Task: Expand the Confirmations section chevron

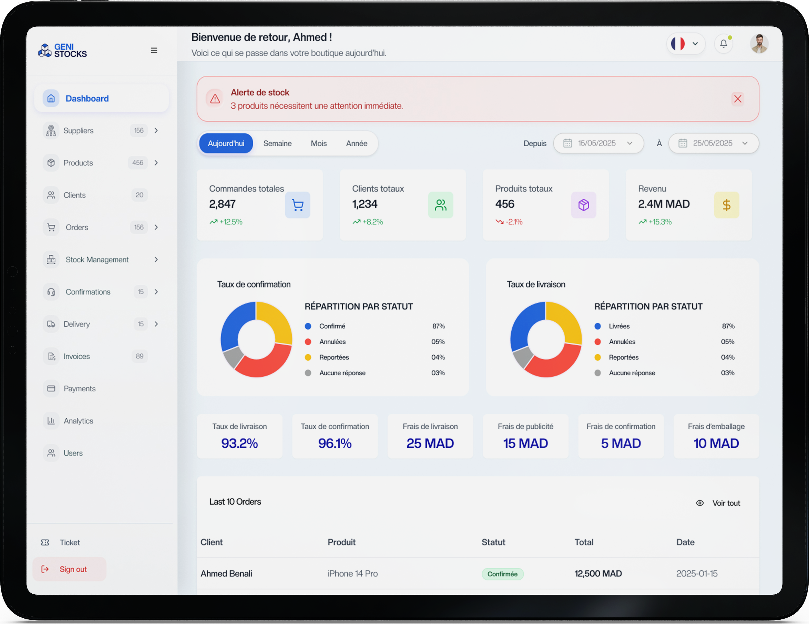Action: 156,292
